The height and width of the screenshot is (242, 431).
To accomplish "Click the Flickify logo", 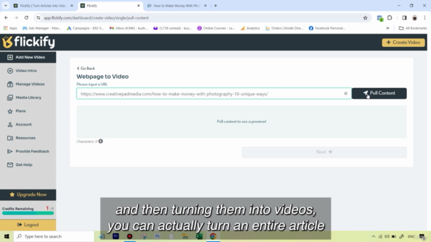I will (x=28, y=42).
